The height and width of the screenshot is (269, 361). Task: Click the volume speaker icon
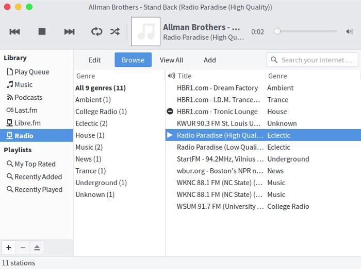tap(349, 31)
